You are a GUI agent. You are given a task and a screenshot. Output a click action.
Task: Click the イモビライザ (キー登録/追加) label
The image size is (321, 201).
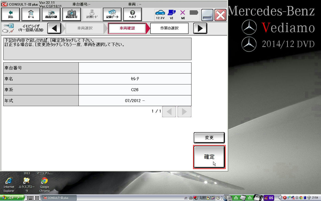pos(31,28)
